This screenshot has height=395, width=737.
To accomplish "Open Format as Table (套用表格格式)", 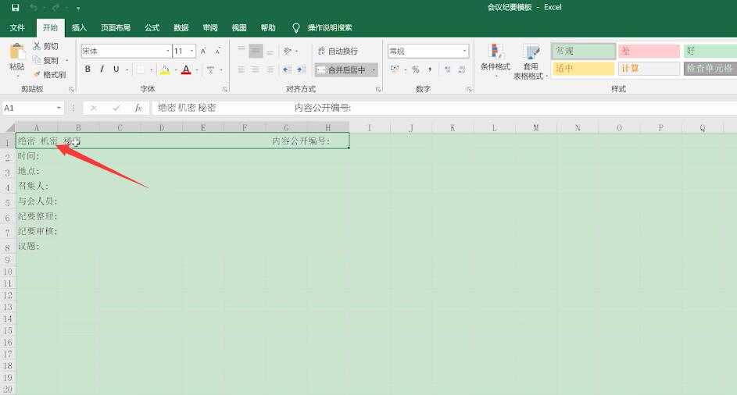I will (531, 61).
